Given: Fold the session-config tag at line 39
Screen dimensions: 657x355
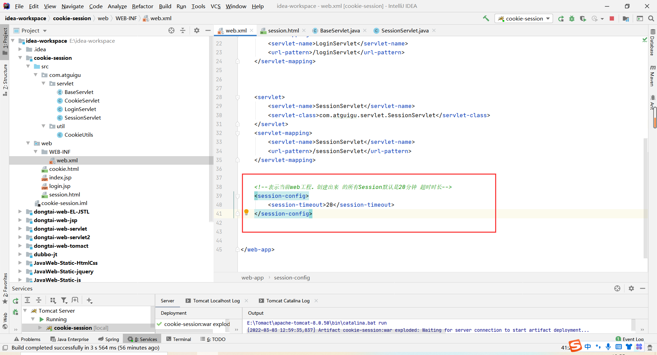Looking at the screenshot, I should point(237,196).
